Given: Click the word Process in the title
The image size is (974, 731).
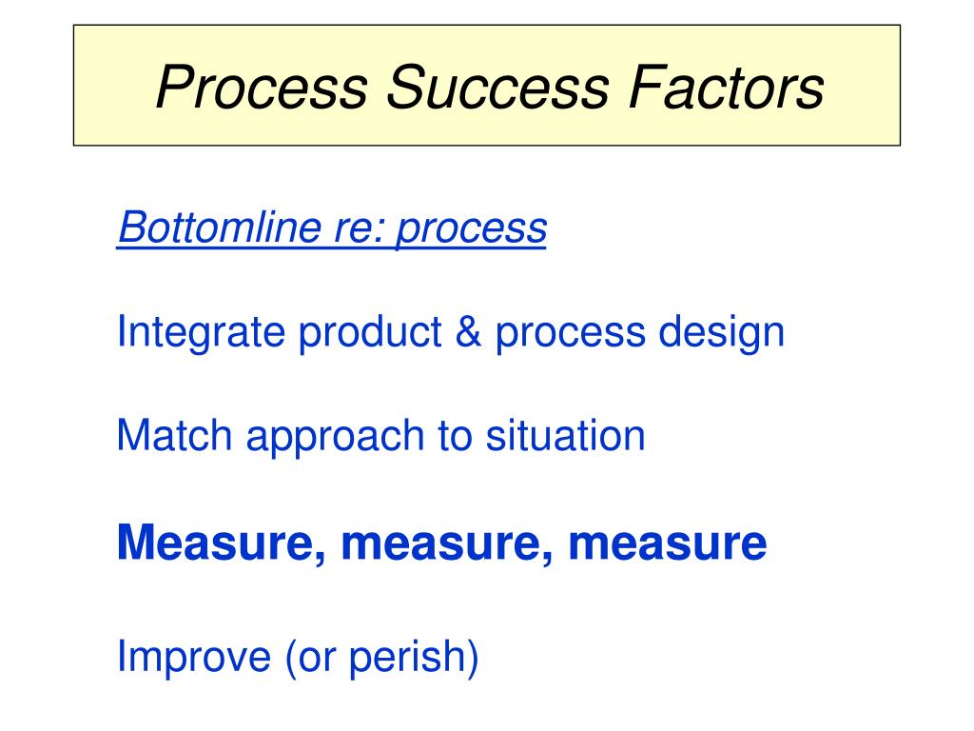Looking at the screenshot, I should pyautogui.click(x=262, y=87).
